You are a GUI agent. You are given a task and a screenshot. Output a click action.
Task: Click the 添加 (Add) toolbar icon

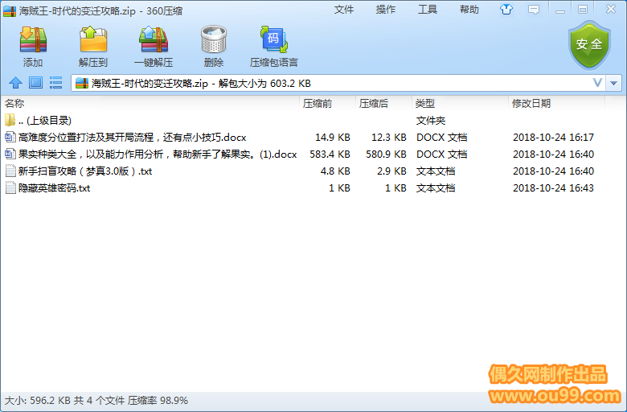coord(33,45)
